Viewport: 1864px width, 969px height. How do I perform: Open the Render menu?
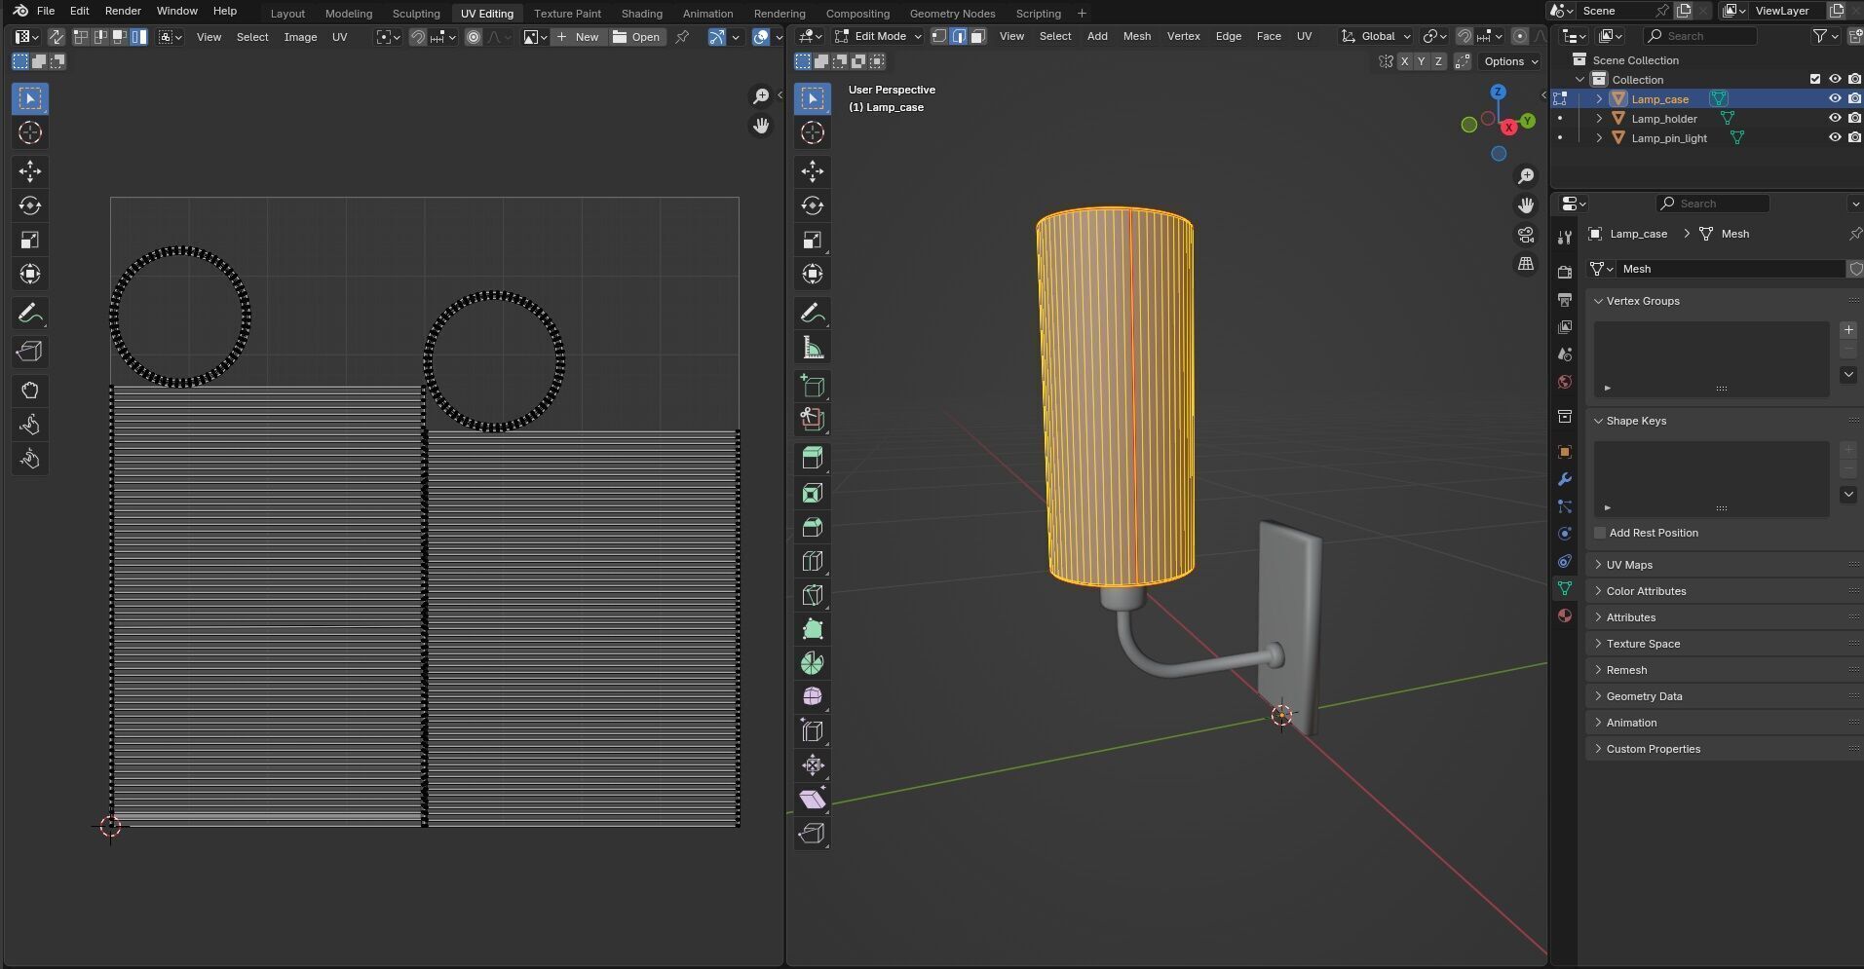123,11
